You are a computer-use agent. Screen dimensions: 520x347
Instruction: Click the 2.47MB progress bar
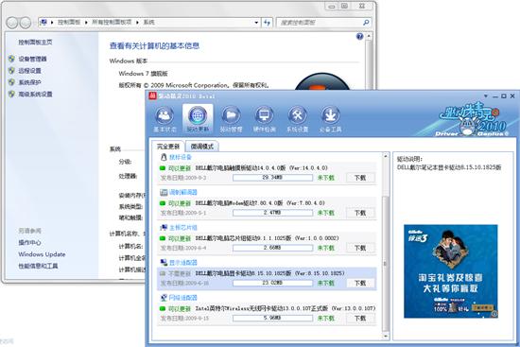(272, 213)
